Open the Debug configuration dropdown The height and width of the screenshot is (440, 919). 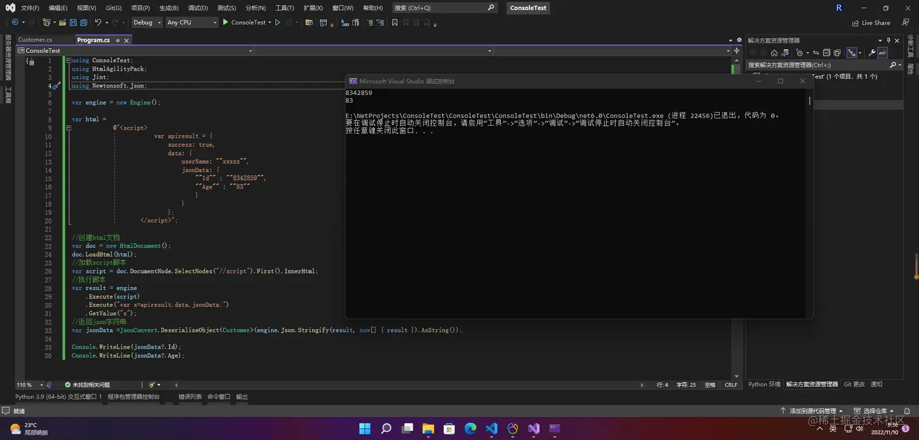pyautogui.click(x=147, y=22)
